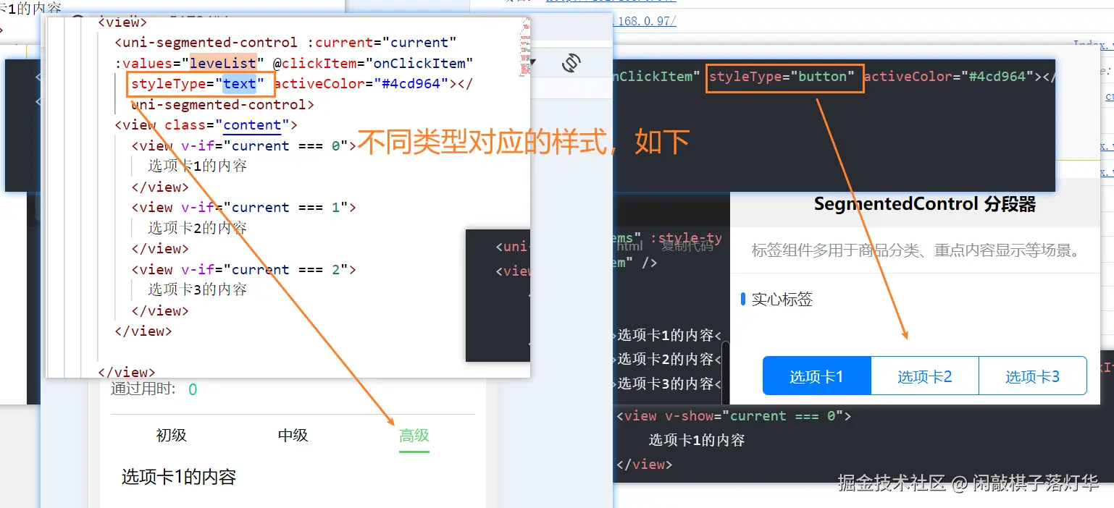Click 选项卡2的内容 in the light editor
The image size is (1114, 508).
tap(198, 228)
